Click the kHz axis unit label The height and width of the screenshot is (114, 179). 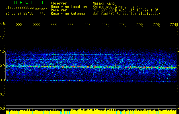tap(3, 23)
